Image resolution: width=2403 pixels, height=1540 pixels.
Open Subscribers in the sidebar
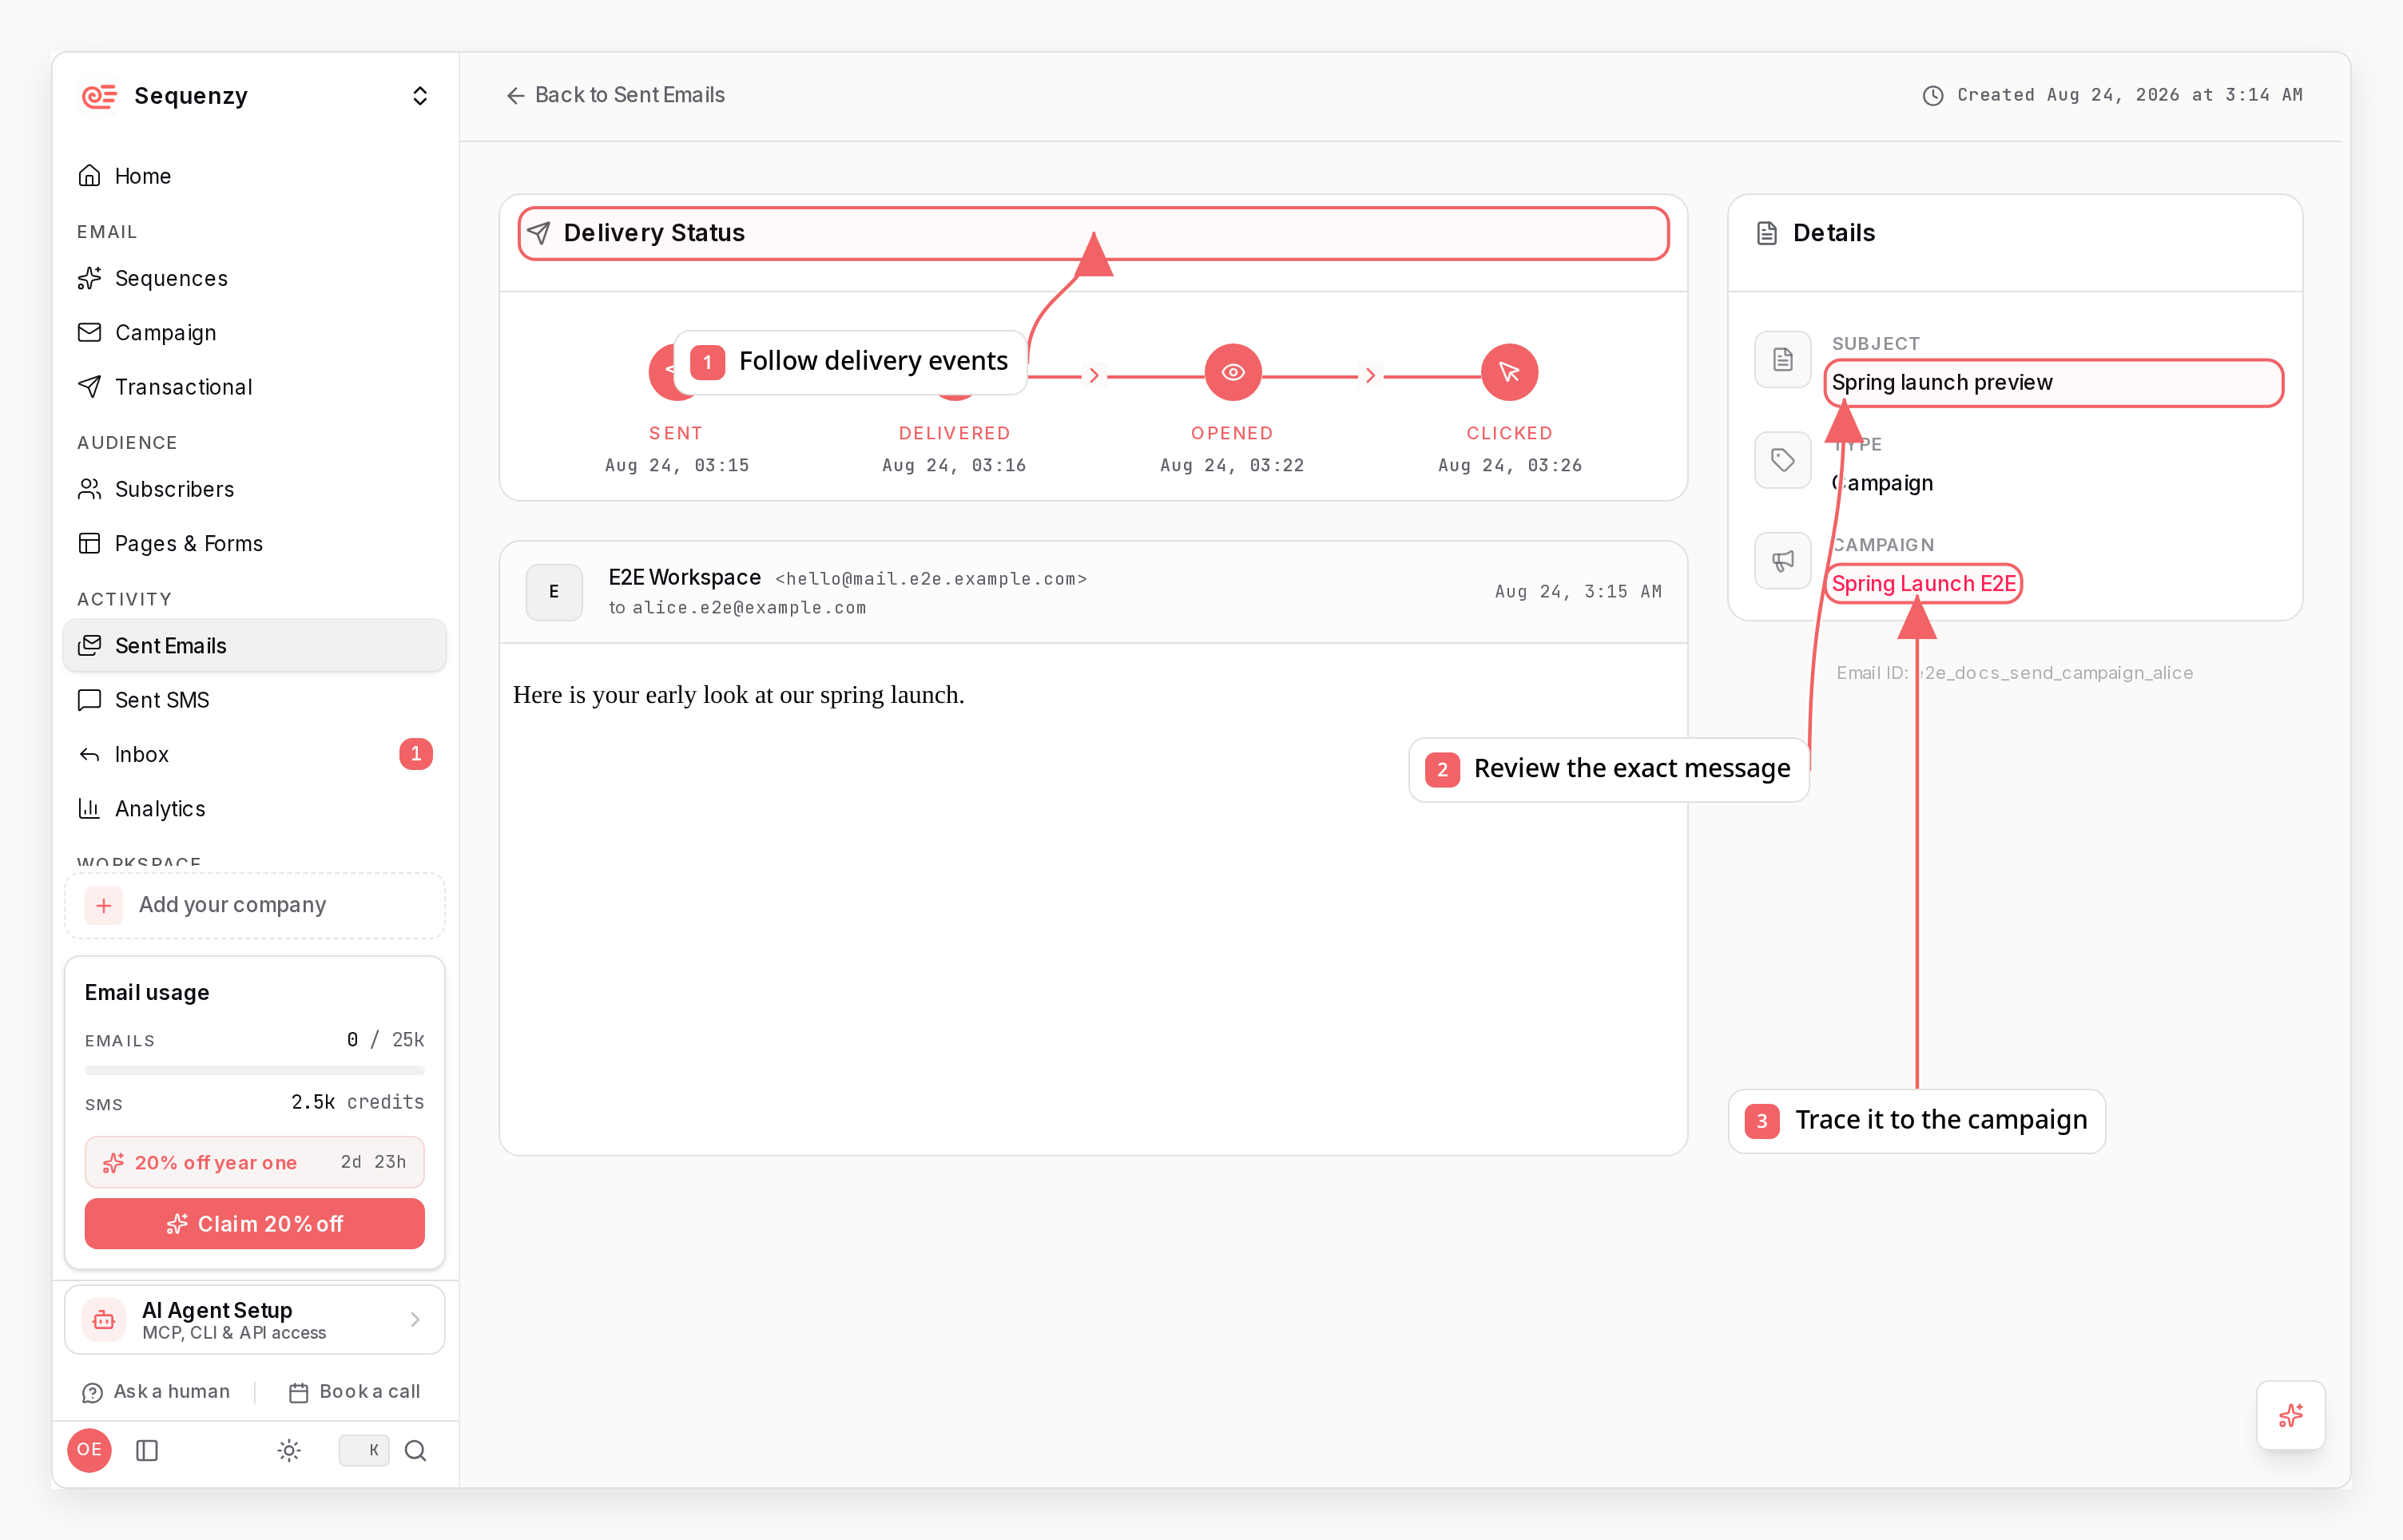coord(254,489)
